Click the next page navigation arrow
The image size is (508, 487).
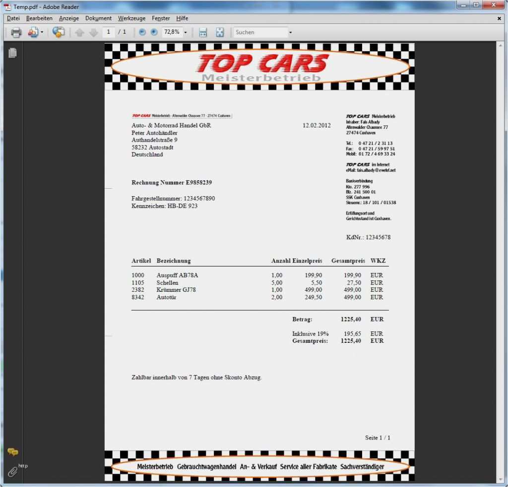click(93, 32)
